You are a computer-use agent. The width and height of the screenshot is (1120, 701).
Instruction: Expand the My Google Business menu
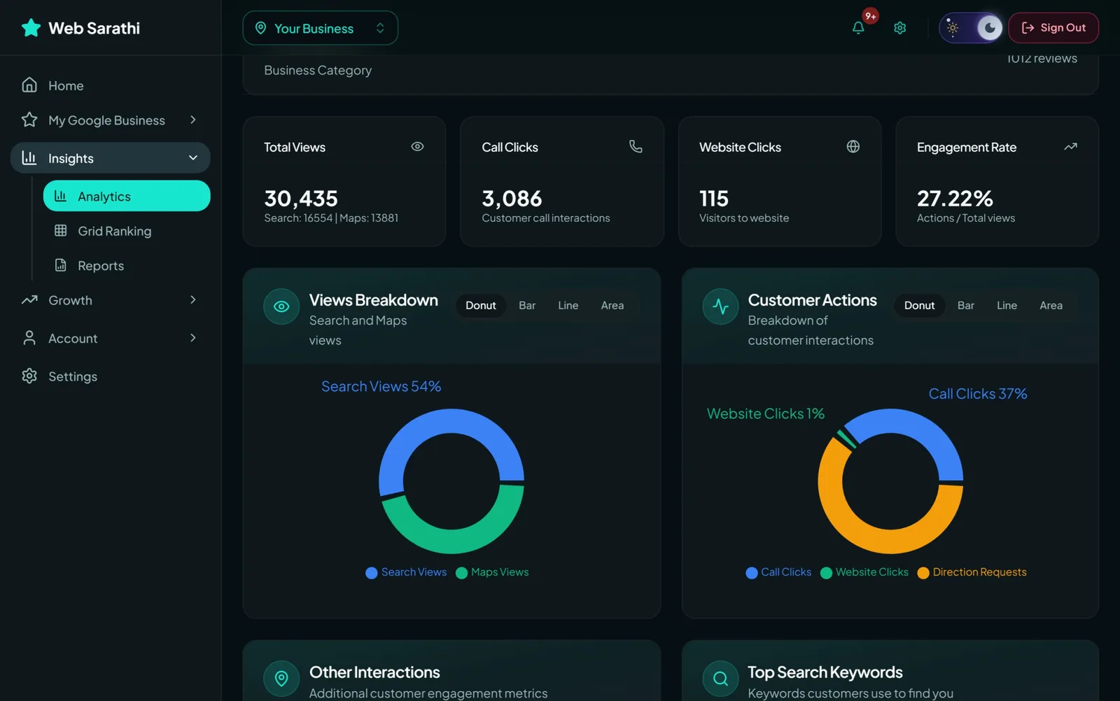(x=110, y=120)
